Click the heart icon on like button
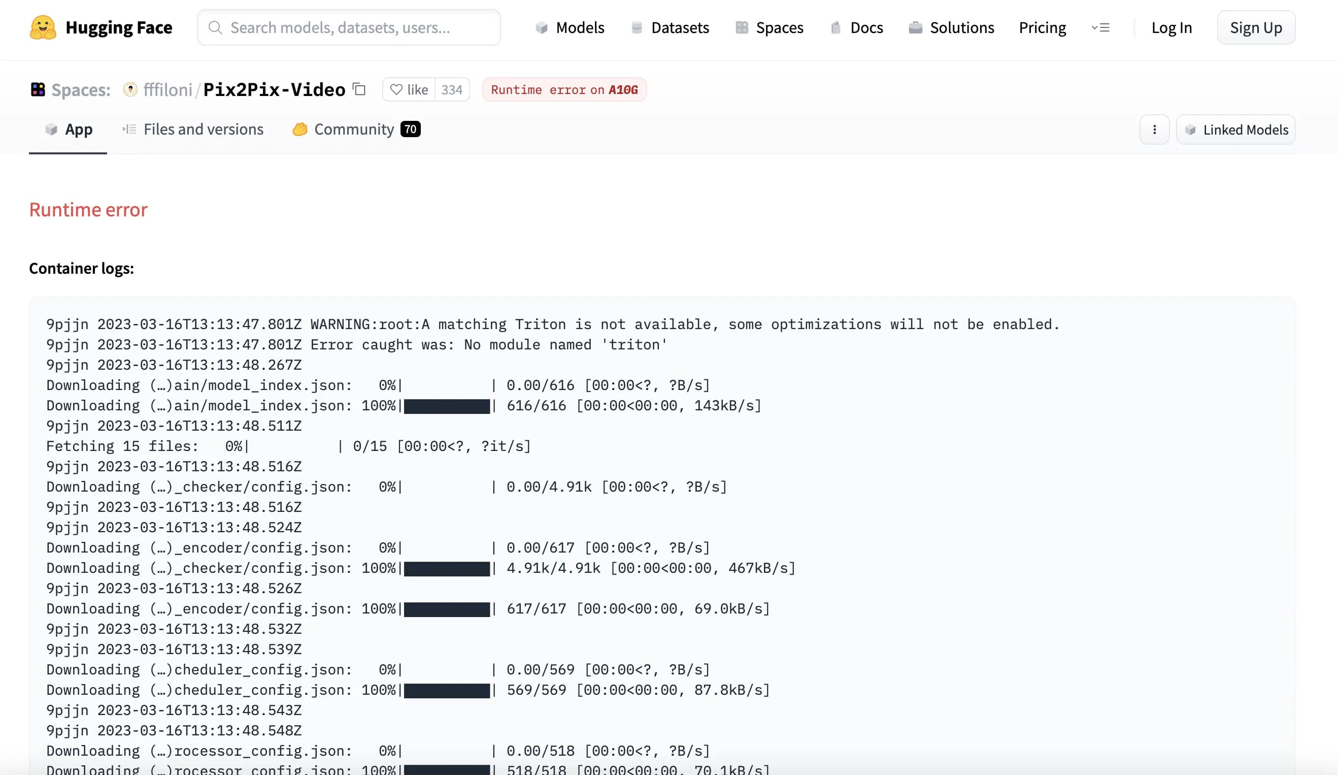The width and height of the screenshot is (1338, 775). (x=396, y=89)
